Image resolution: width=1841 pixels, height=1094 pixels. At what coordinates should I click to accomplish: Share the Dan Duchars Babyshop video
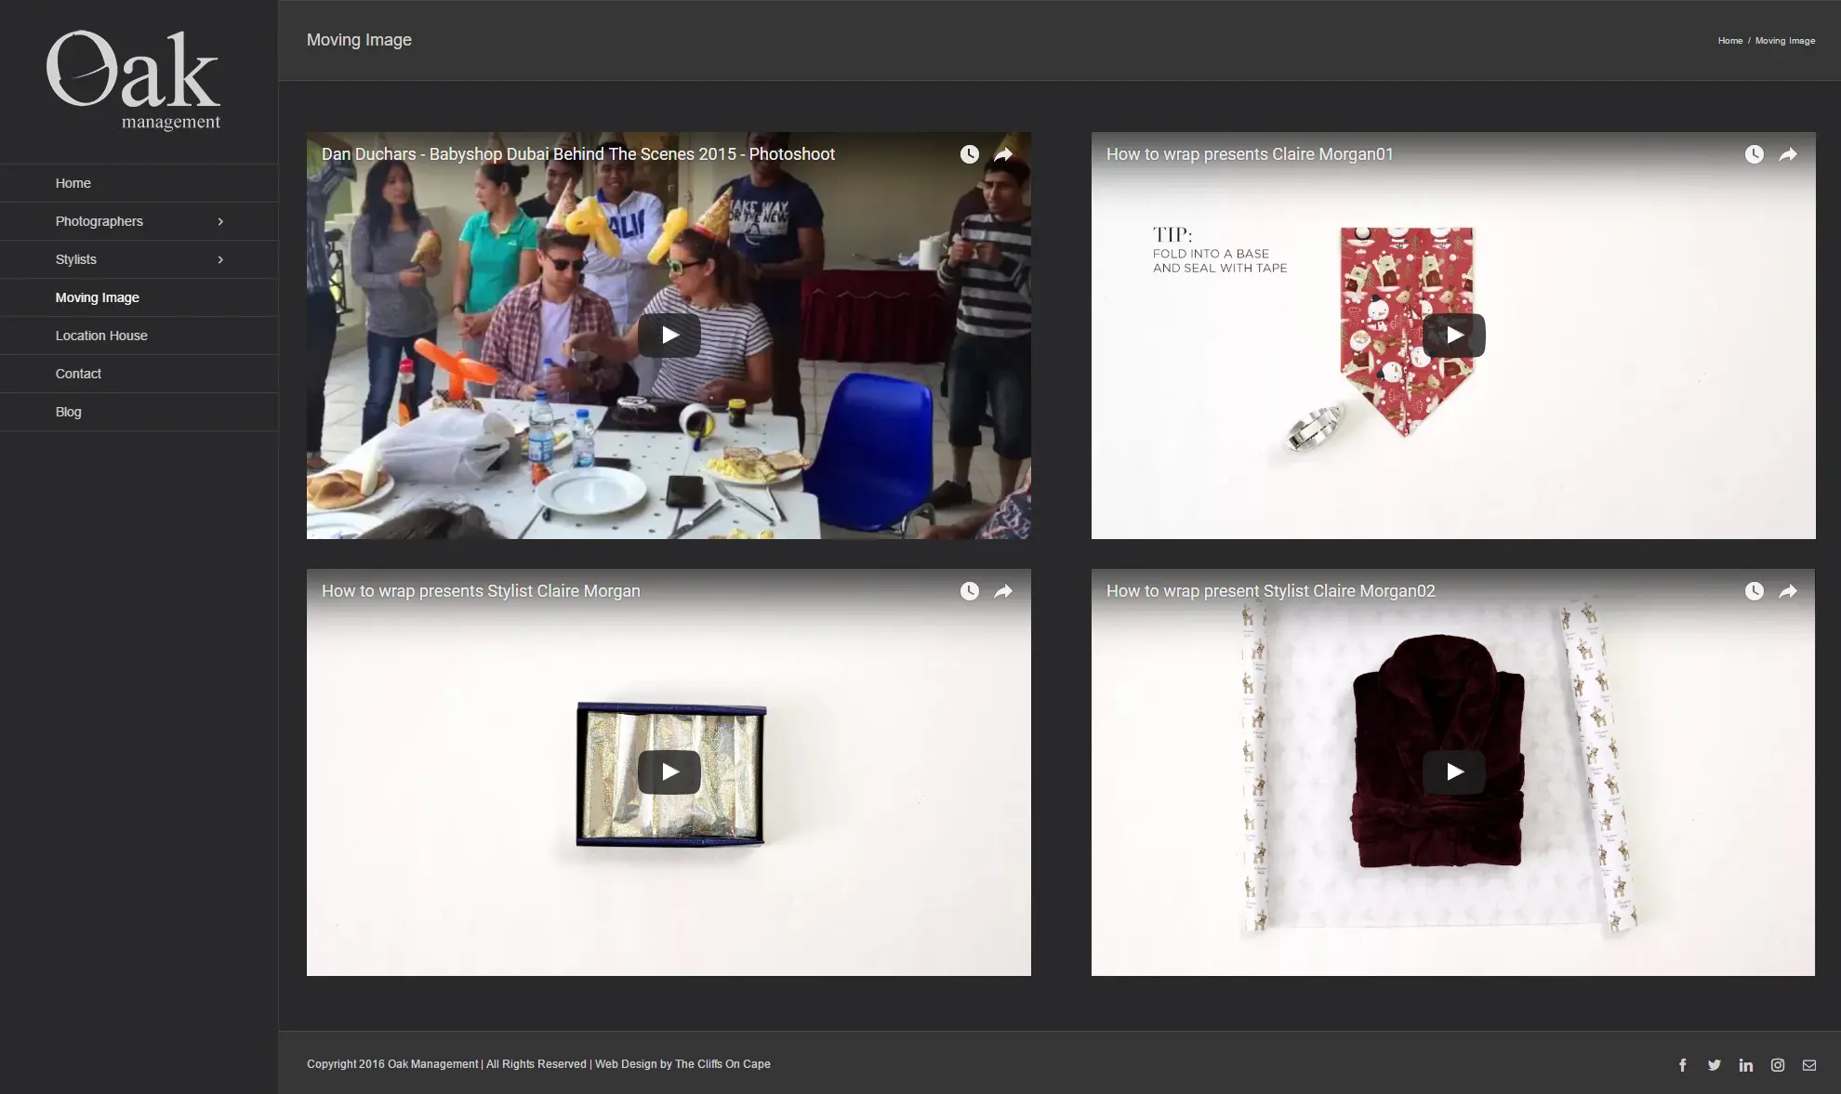1003,154
